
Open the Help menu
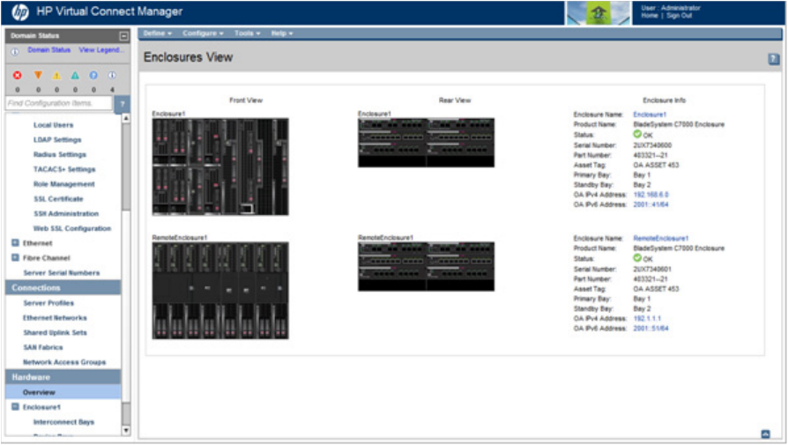coord(282,33)
